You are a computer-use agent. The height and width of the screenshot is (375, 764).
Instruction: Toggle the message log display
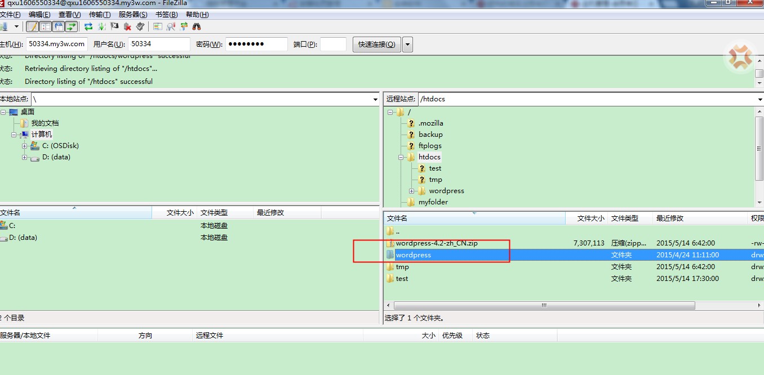pyautogui.click(x=33, y=26)
